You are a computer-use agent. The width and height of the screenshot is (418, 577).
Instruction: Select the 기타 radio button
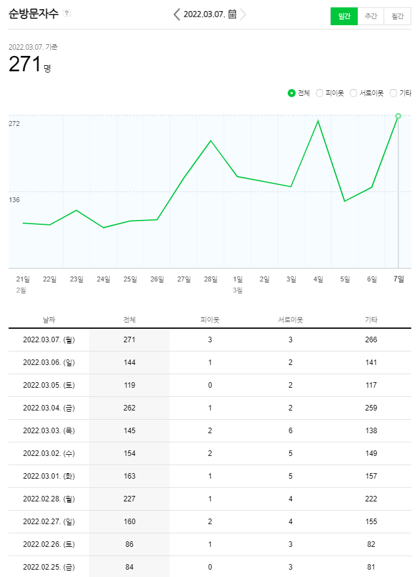(x=393, y=93)
